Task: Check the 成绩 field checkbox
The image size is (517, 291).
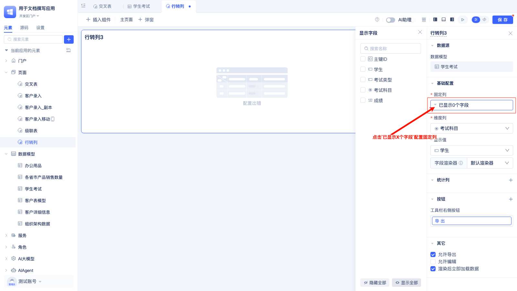Action: (x=363, y=100)
